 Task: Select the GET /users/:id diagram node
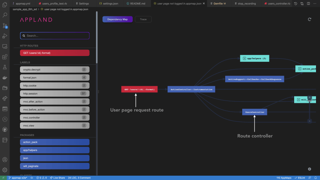click(139, 89)
